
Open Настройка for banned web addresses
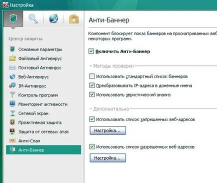pyautogui.click(x=108, y=130)
